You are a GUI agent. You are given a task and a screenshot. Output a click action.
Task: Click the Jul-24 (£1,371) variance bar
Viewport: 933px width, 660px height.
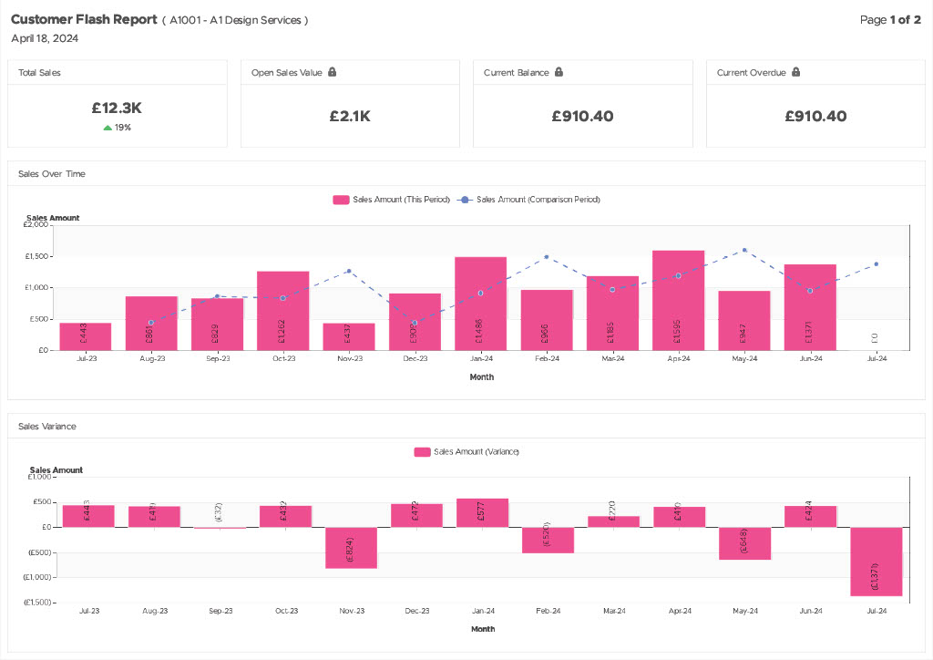click(877, 562)
